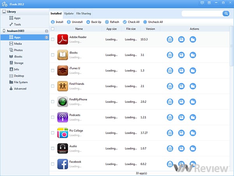
Task: Open Storage in the device sidebar
Action: 16,63
